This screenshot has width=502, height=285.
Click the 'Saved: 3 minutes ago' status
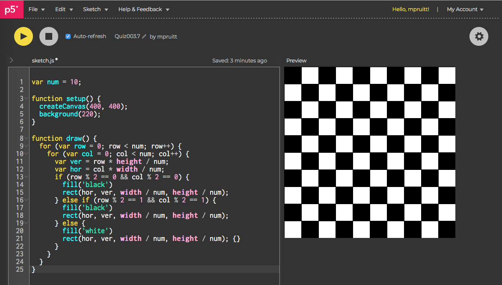pyautogui.click(x=240, y=60)
